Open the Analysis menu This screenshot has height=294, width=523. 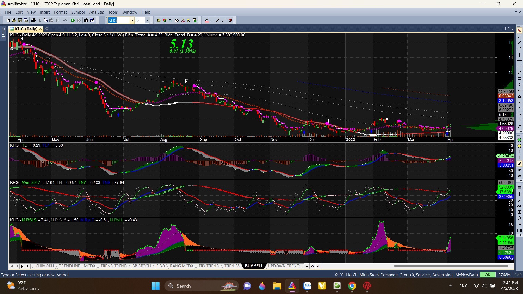[x=96, y=12]
